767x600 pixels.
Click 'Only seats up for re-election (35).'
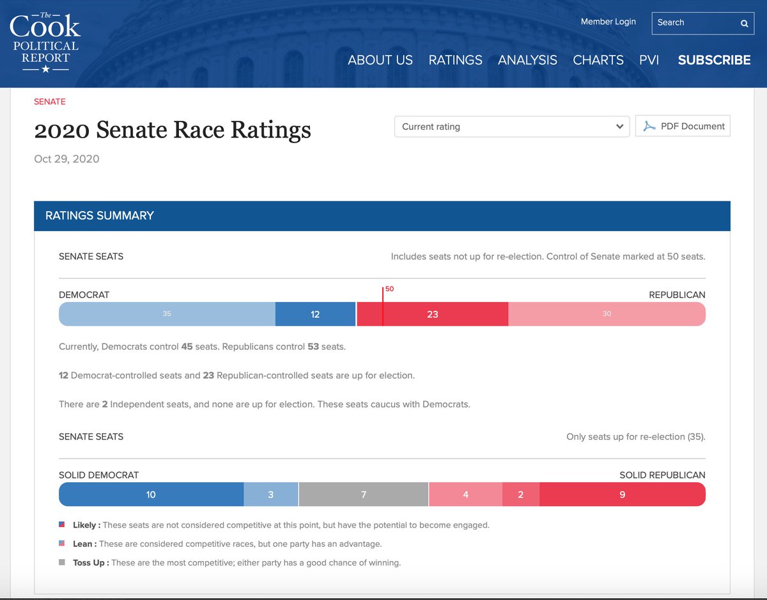(x=636, y=437)
